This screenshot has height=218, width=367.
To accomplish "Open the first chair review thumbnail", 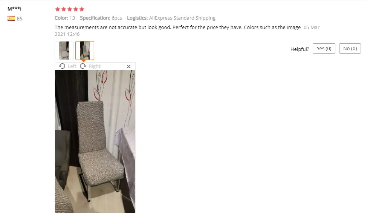I will click(x=64, y=51).
